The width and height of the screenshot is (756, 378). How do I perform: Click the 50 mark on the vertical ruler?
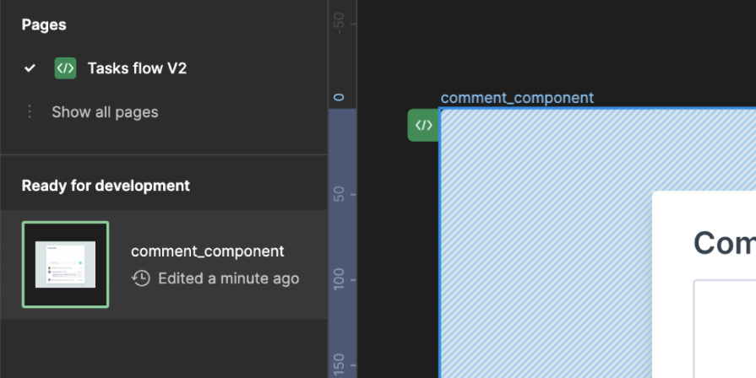point(340,194)
